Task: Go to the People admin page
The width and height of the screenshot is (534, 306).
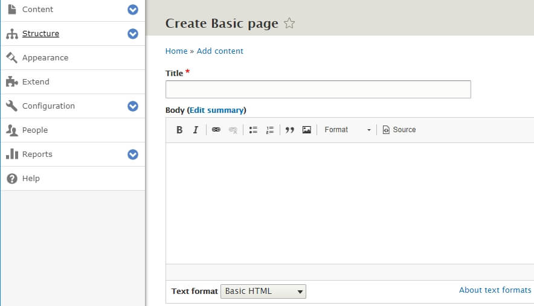Action: coord(35,130)
